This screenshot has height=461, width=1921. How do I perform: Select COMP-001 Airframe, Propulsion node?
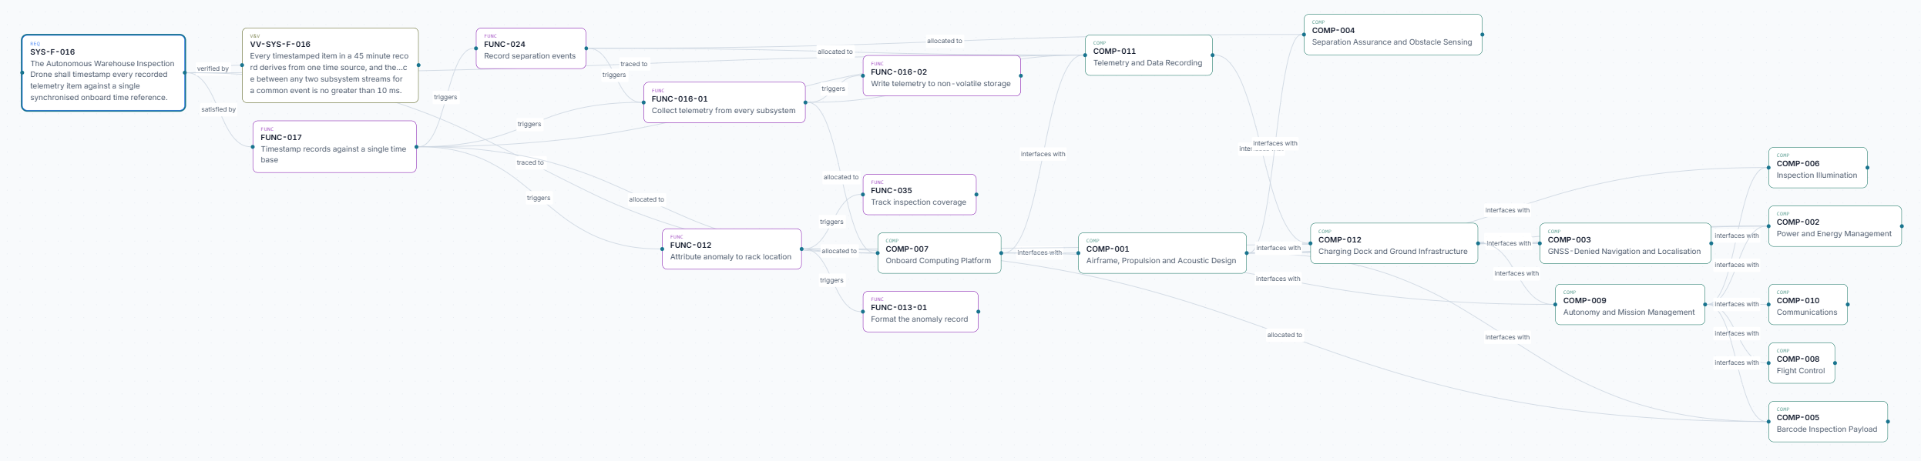tap(1162, 253)
